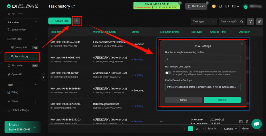Open AI crawler from the sidebar

17,66
